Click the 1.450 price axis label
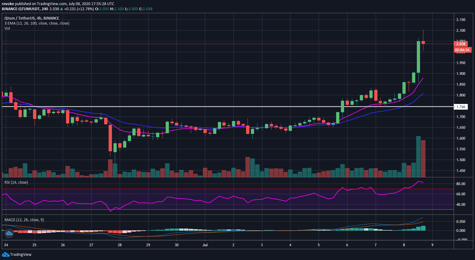The image size is (475, 260). [x=461, y=171]
